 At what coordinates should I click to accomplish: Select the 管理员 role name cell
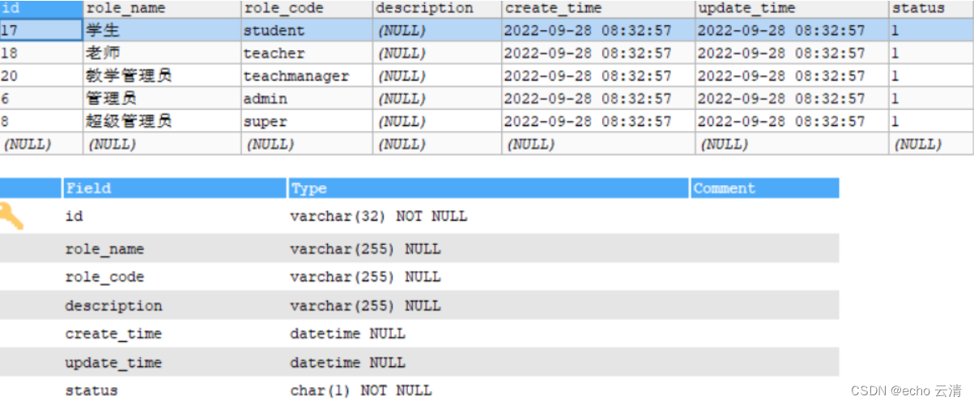pyautogui.click(x=162, y=99)
